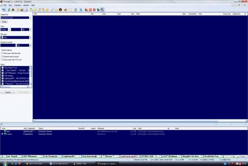Expand the 4 Users transfer row
The width and height of the screenshot is (248, 166).
coord(2,134)
